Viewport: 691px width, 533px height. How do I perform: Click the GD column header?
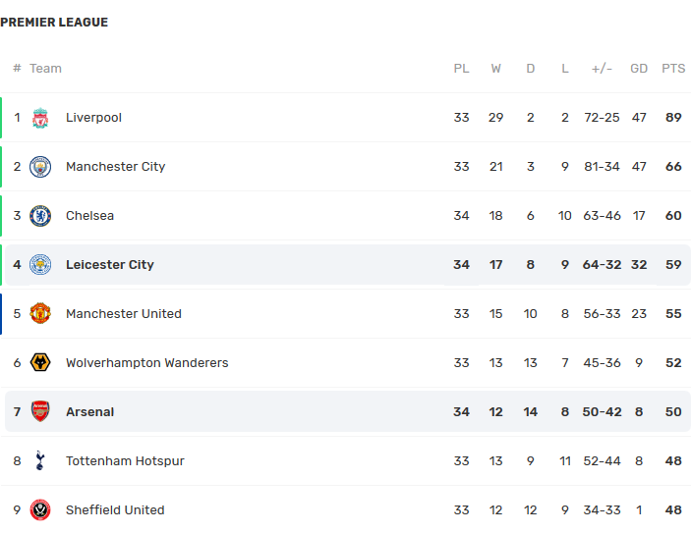point(639,69)
